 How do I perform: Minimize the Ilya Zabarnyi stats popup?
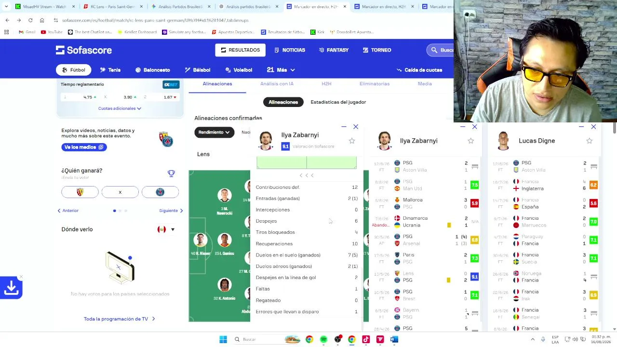344,127
